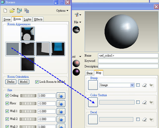Toggle the Wall 2 checkbox

pyautogui.click(x=7, y=119)
